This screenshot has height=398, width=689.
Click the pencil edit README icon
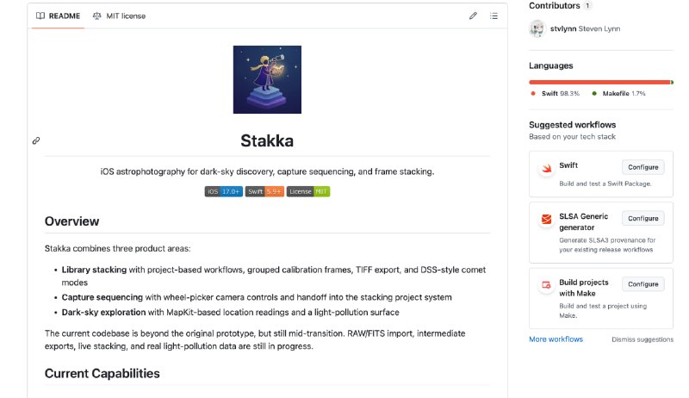click(473, 16)
